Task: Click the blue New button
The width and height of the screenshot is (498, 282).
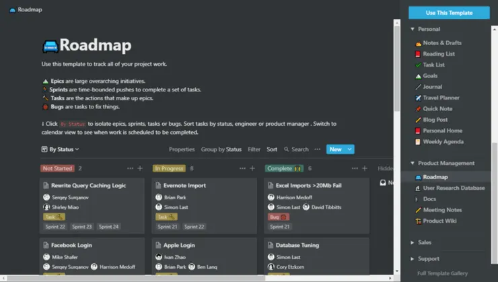Action: pos(336,149)
